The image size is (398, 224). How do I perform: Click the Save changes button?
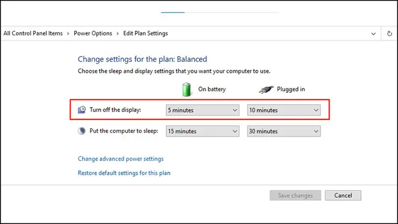click(x=295, y=195)
